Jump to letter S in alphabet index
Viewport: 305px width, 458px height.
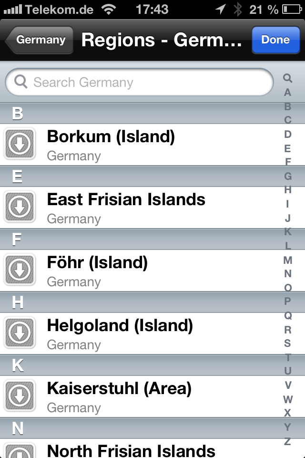287,343
